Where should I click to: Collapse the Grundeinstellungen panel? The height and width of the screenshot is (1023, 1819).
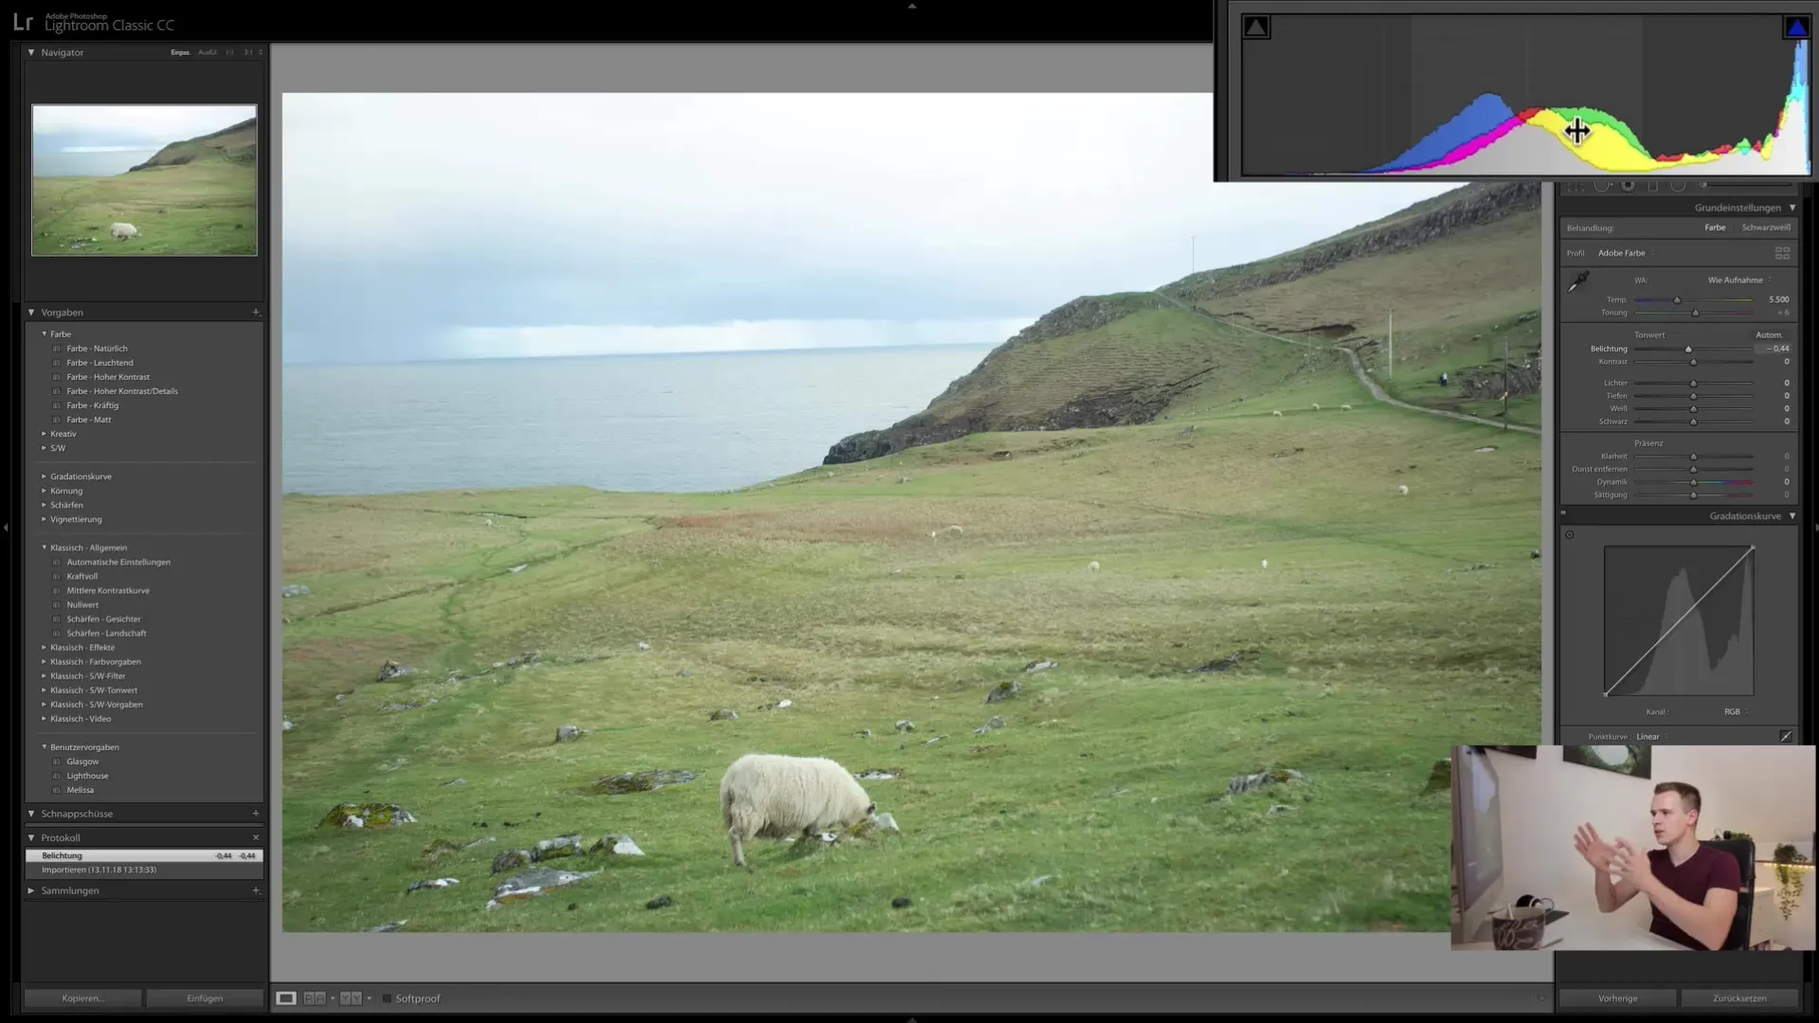[x=1792, y=207]
